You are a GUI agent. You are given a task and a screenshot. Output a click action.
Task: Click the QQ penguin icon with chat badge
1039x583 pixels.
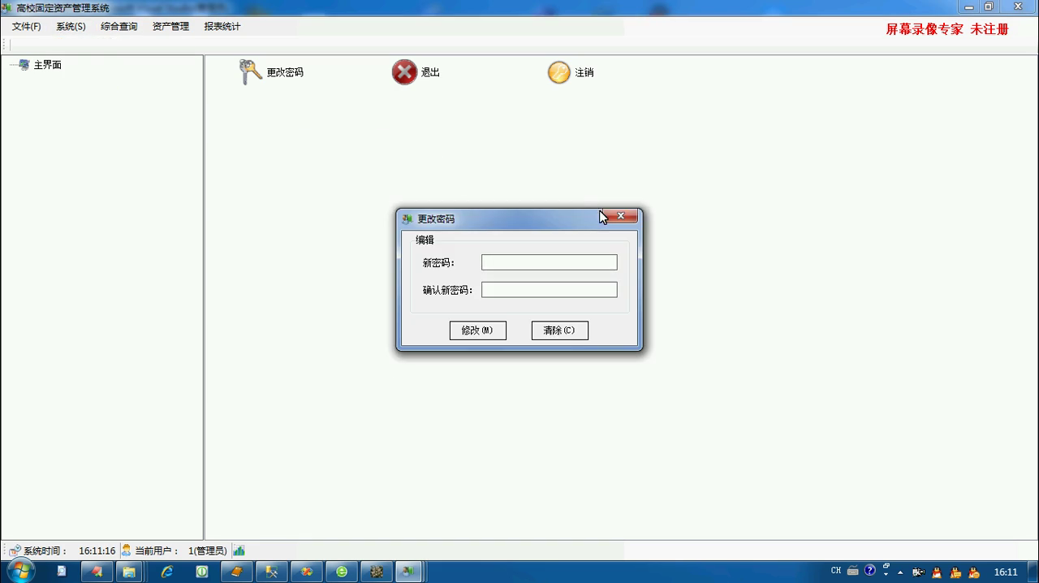pyautogui.click(x=955, y=572)
